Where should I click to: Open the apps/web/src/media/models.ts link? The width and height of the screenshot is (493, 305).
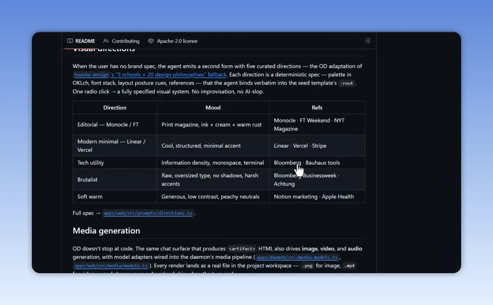[111, 266]
